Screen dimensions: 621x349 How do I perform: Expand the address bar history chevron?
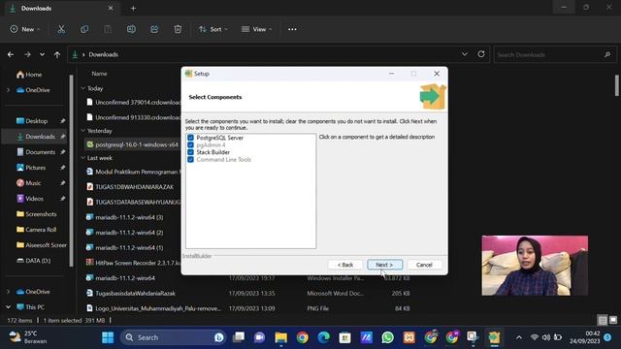click(465, 54)
